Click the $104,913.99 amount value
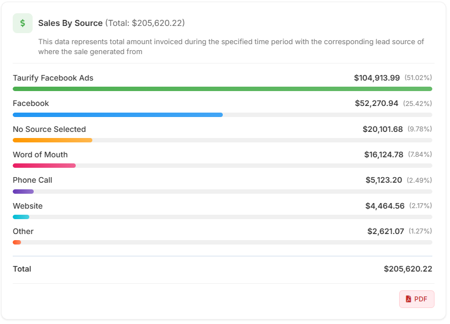Screen dimensions: 450x324 coord(376,78)
